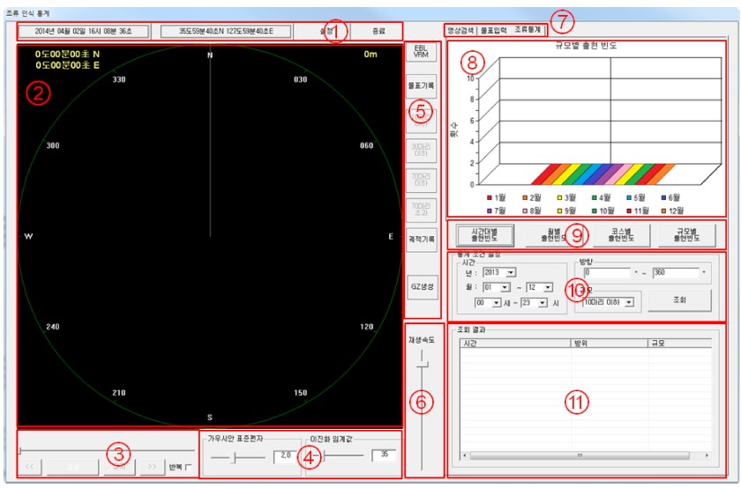Open the start month dropdown showing 01
The width and height of the screenshot is (741, 488).
[505, 287]
